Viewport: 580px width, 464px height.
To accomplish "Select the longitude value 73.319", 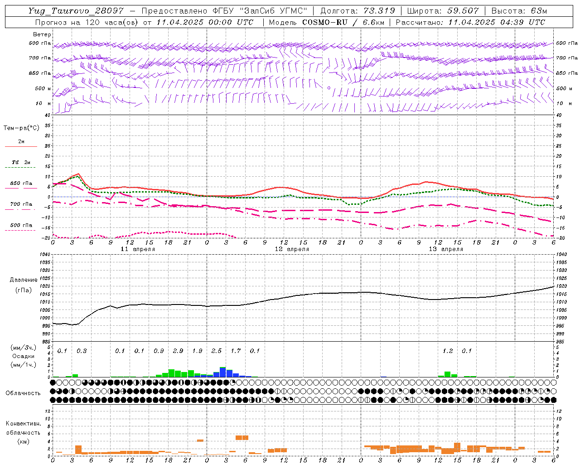I will coord(379,11).
